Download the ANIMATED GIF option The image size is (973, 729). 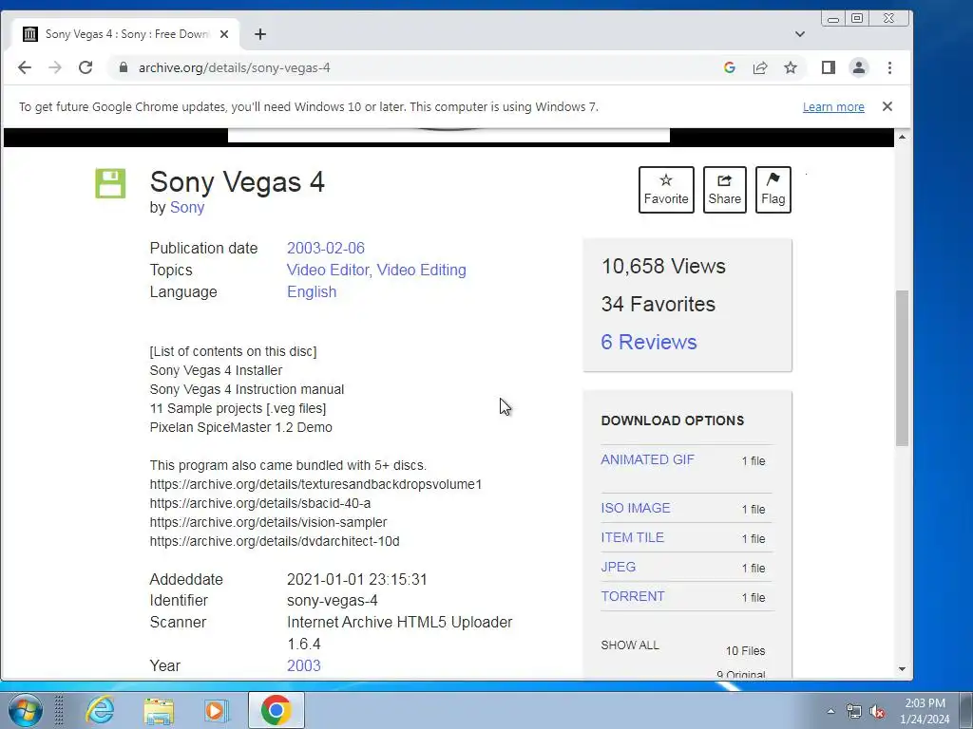click(648, 459)
